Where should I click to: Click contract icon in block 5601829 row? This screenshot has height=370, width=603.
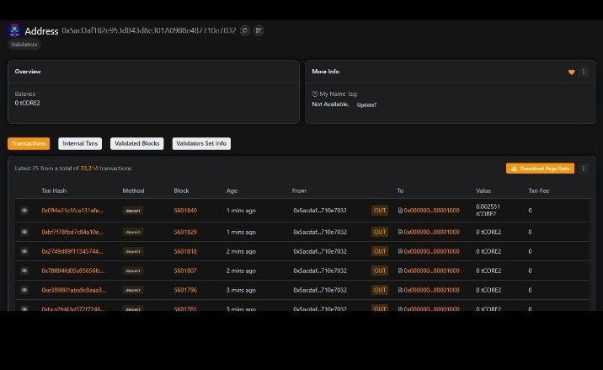(400, 232)
